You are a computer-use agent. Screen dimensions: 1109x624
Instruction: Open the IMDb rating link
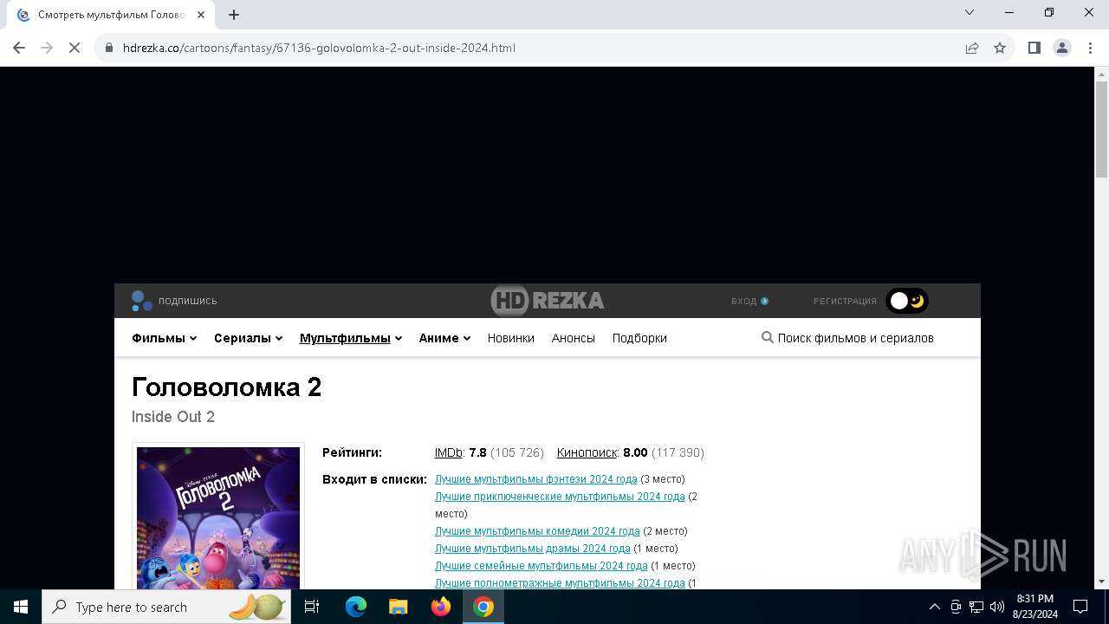pyautogui.click(x=448, y=452)
